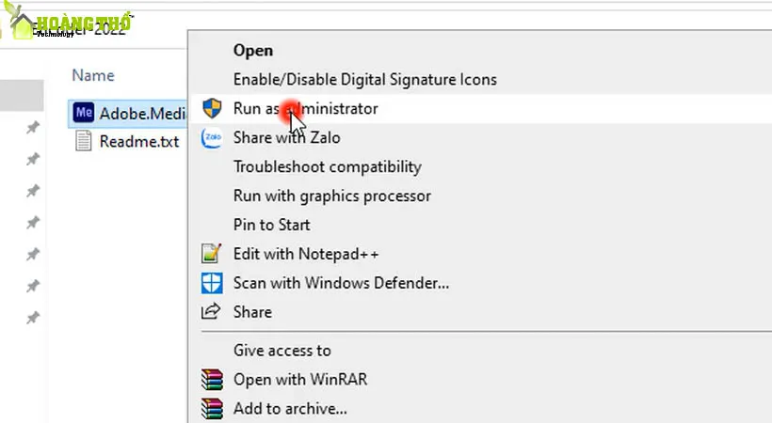Viewport: 772px width, 423px height.
Task: Click the Share arrow icon
Action: pos(213,312)
